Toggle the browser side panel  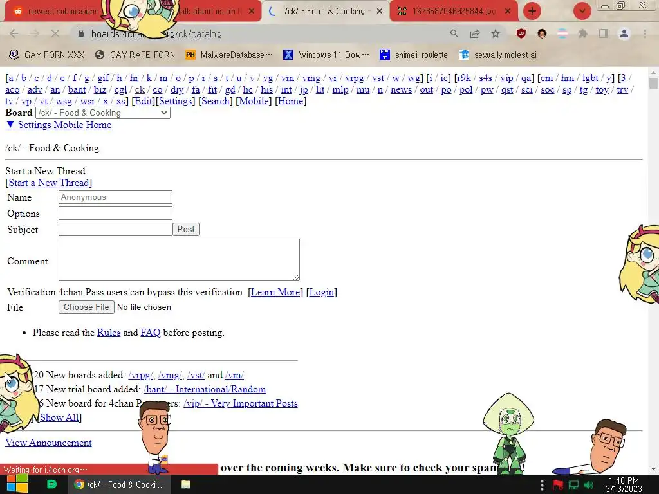(x=604, y=33)
